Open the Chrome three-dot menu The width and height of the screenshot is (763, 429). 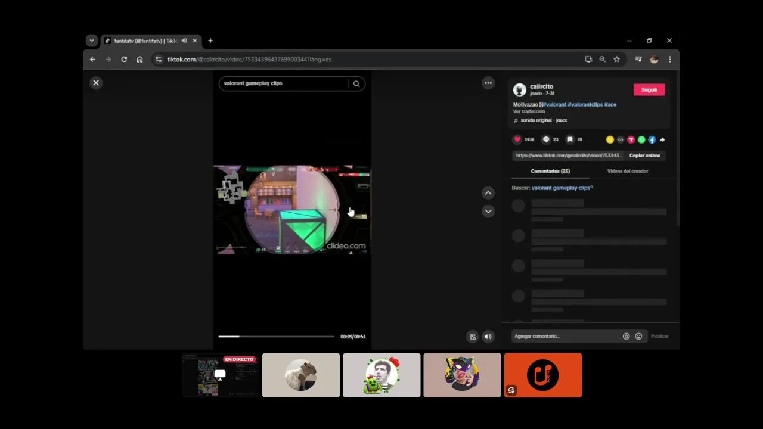click(670, 60)
